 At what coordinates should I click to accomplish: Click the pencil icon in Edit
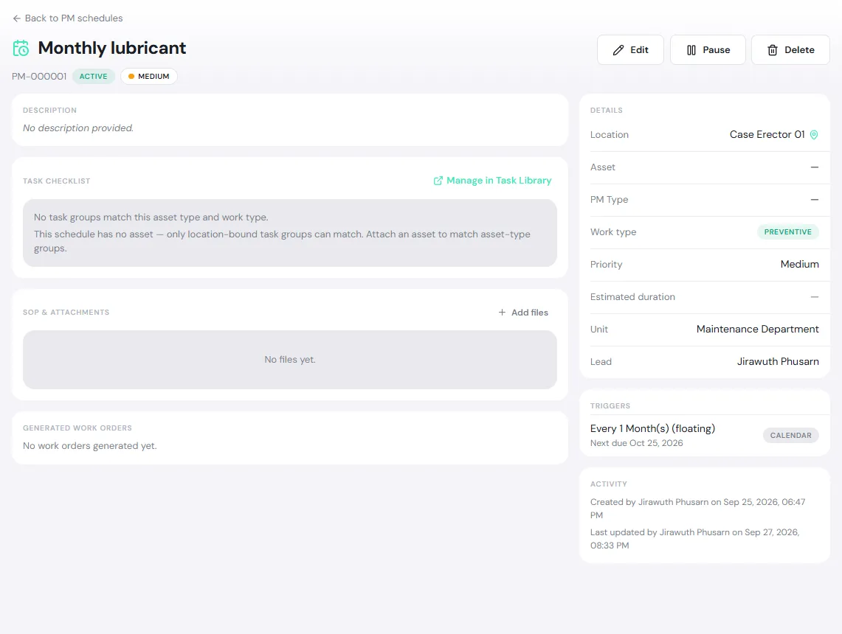pyautogui.click(x=618, y=50)
